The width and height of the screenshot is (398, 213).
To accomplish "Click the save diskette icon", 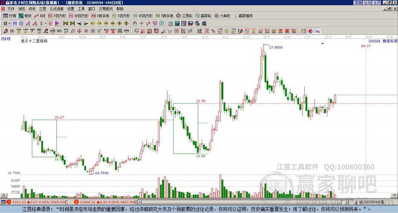I will [190, 23].
